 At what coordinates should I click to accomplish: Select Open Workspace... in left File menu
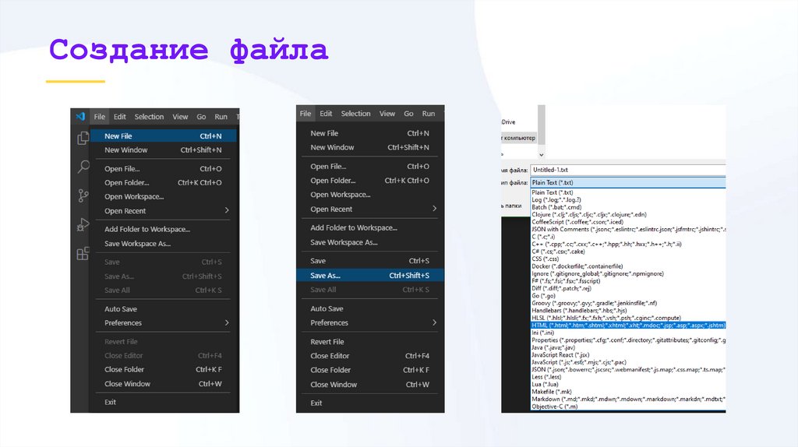(164, 196)
